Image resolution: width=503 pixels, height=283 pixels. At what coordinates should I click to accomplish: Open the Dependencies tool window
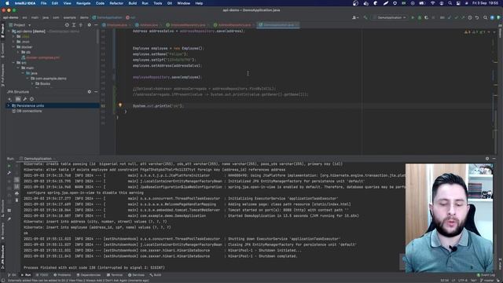89,275
